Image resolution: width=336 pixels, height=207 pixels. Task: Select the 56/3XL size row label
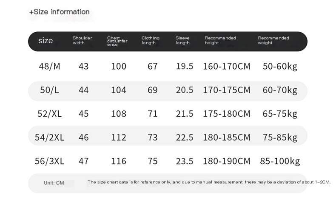click(x=49, y=161)
